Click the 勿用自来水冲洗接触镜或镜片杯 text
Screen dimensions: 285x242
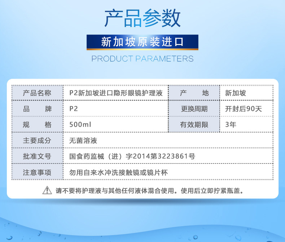tap(118, 172)
